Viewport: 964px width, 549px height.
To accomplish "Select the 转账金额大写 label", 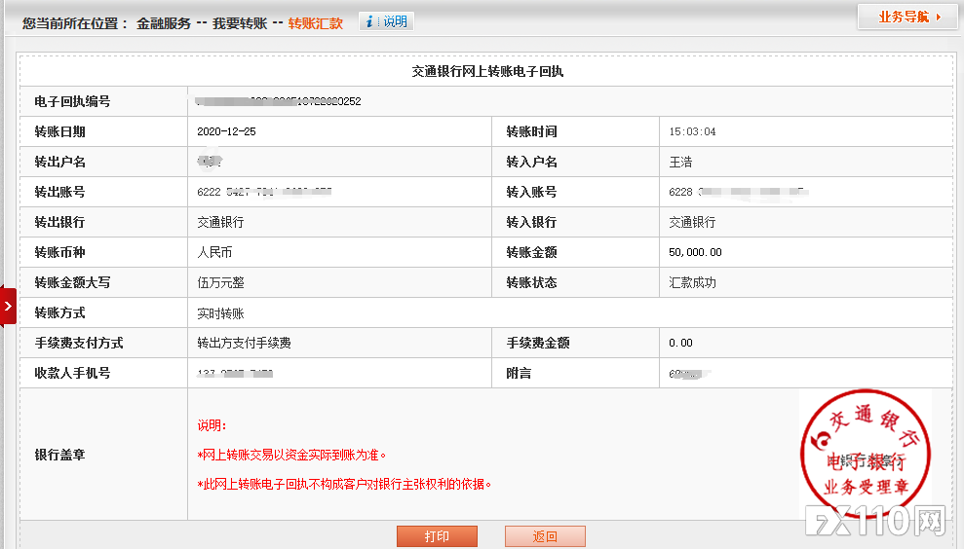I will pyautogui.click(x=72, y=282).
